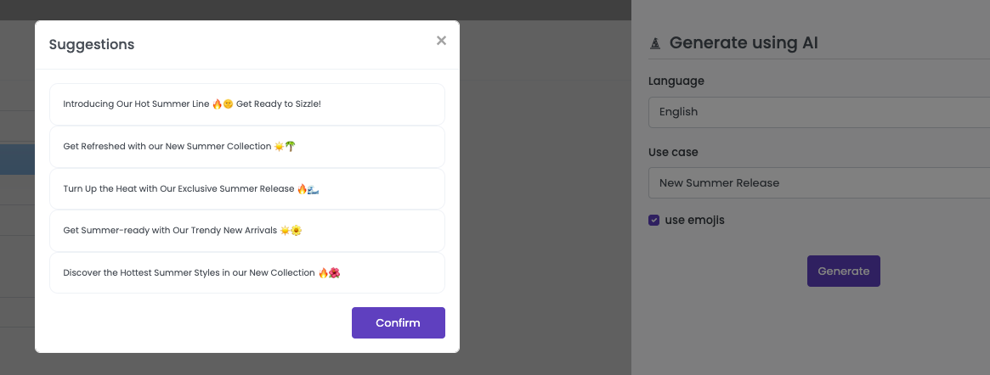Click the palm tree emoji in the Summer Collection suggestion

[291, 146]
